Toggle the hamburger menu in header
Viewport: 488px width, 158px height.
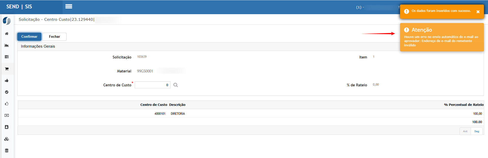pyautogui.click(x=69, y=7)
